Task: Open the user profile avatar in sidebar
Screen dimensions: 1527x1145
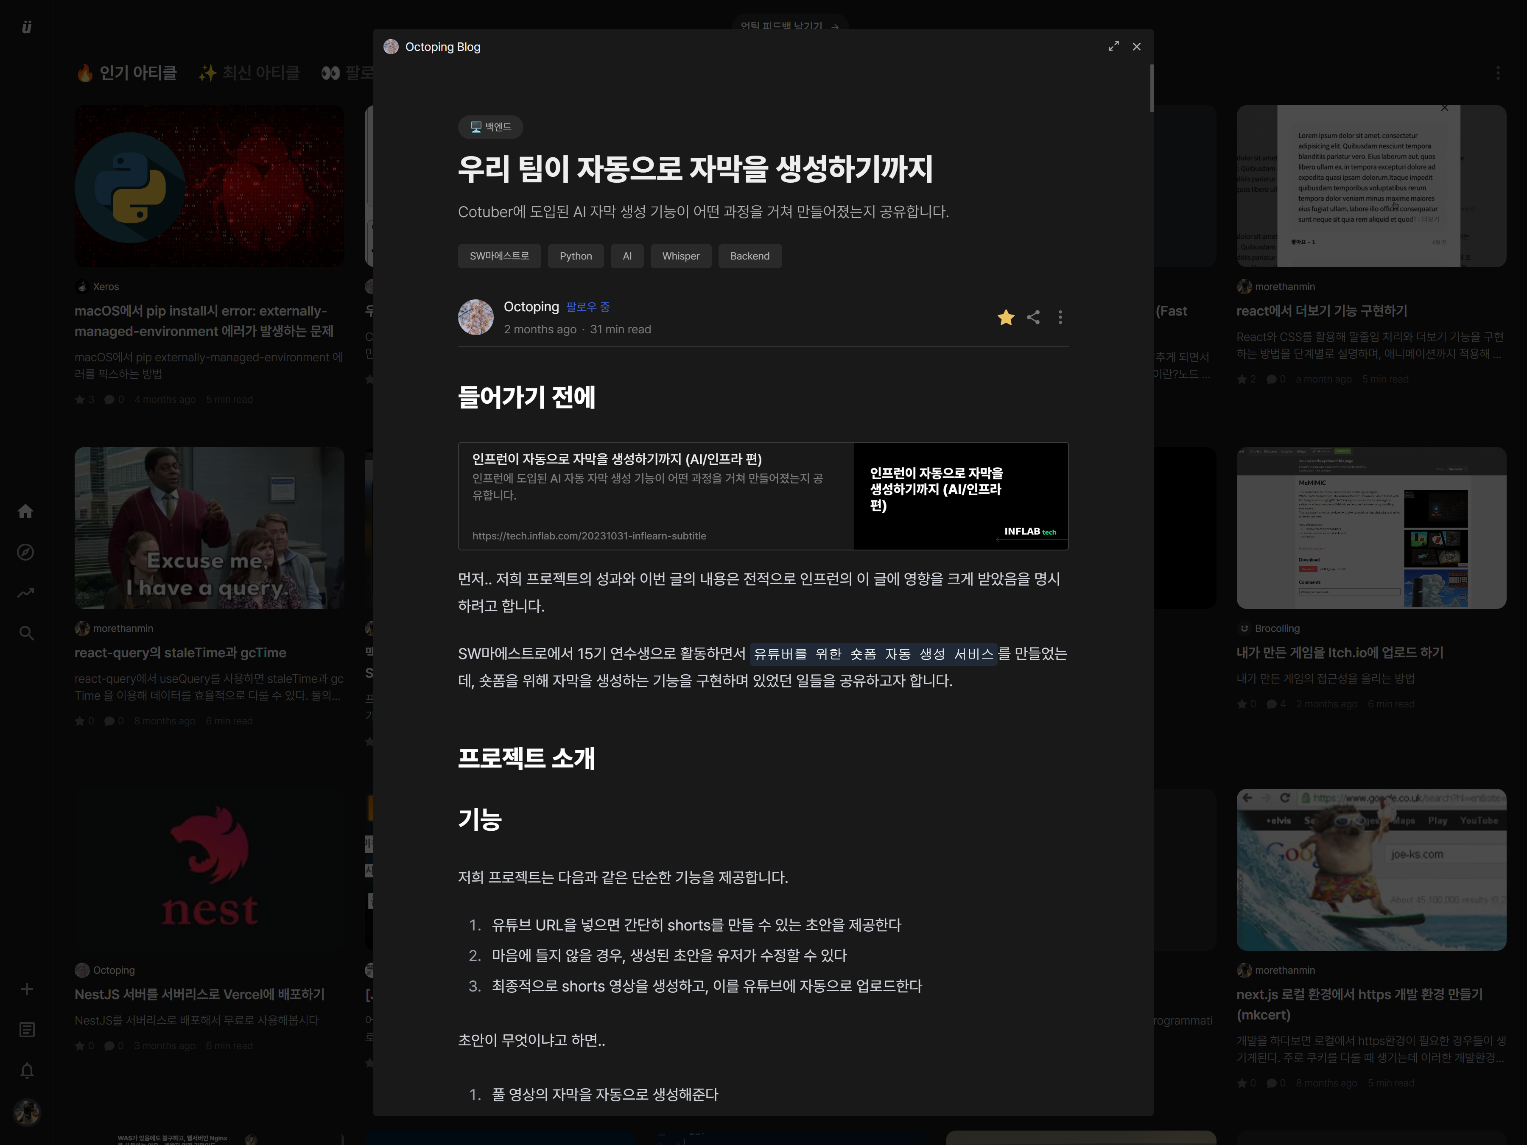Action: pyautogui.click(x=26, y=1113)
